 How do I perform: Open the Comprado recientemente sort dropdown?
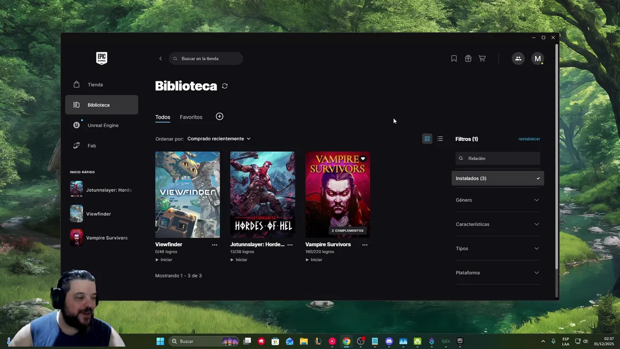coord(219,139)
